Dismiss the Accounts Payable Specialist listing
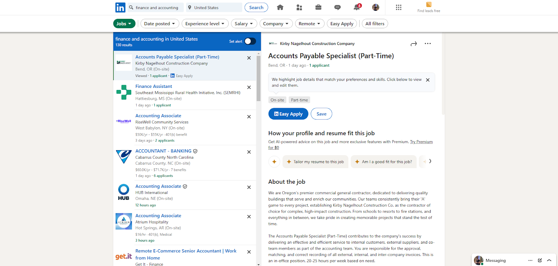 pos(249,58)
